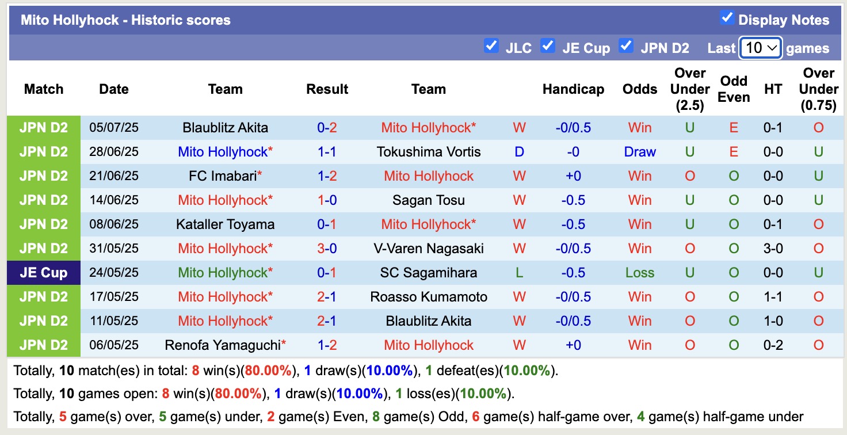Click the Draw odds on the 28/06/25 row
Viewport: 847px width, 435px height.
point(639,151)
